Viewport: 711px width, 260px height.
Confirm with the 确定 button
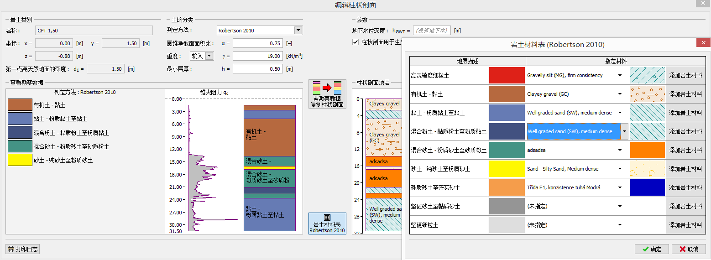(x=652, y=249)
